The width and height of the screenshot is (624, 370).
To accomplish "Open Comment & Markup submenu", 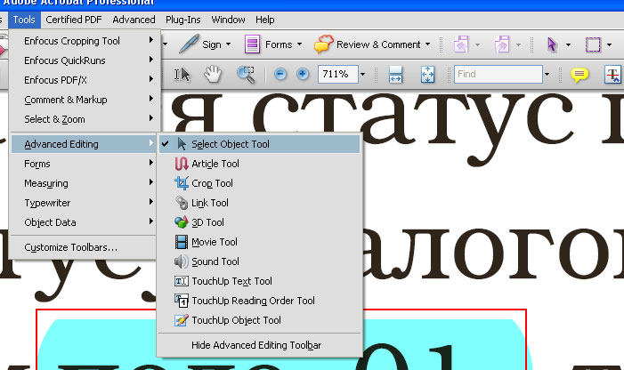I will pyautogui.click(x=84, y=100).
